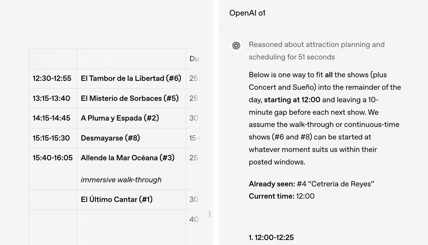Click the OpenAI o1 panel title
428x245 pixels.
point(247,13)
